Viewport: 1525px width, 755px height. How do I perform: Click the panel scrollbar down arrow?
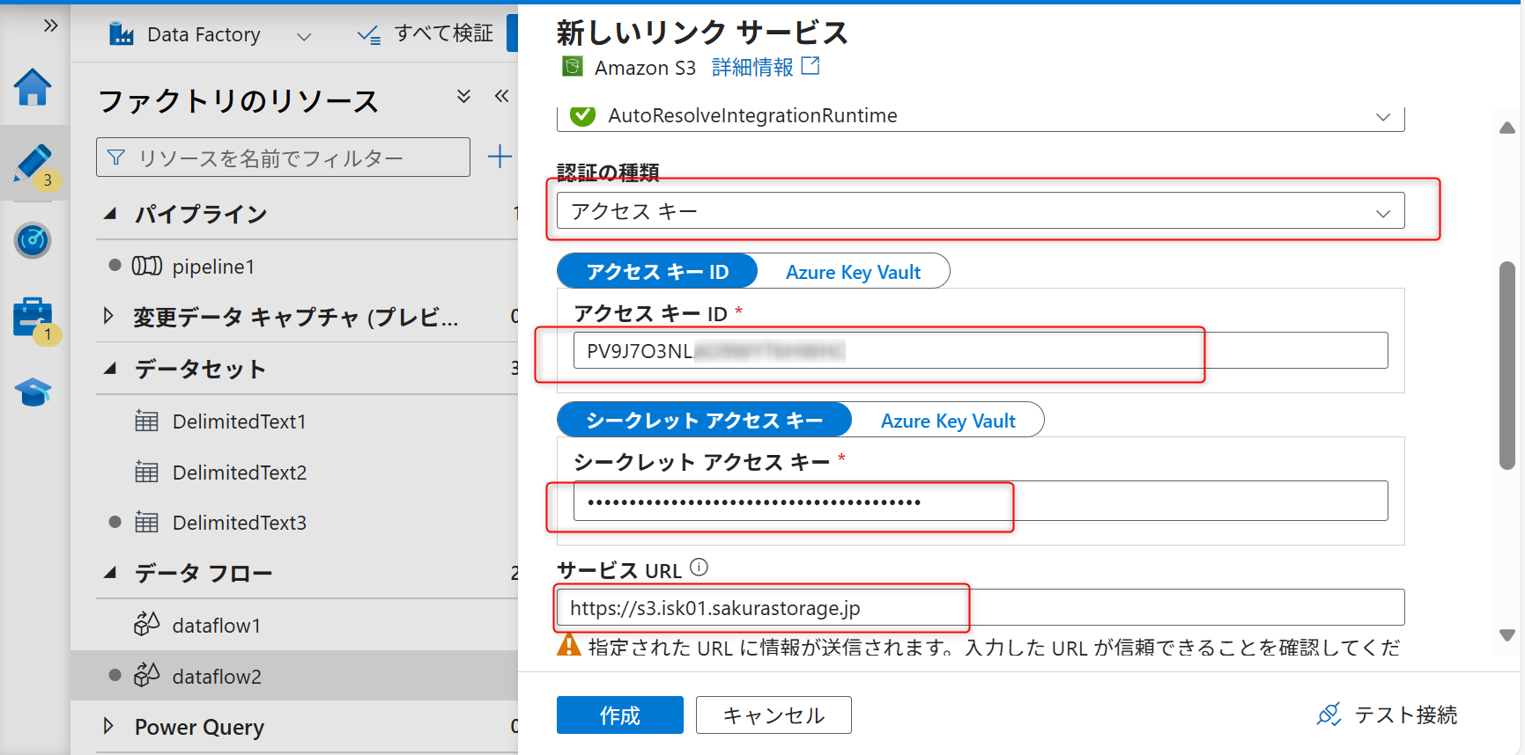pyautogui.click(x=1507, y=634)
